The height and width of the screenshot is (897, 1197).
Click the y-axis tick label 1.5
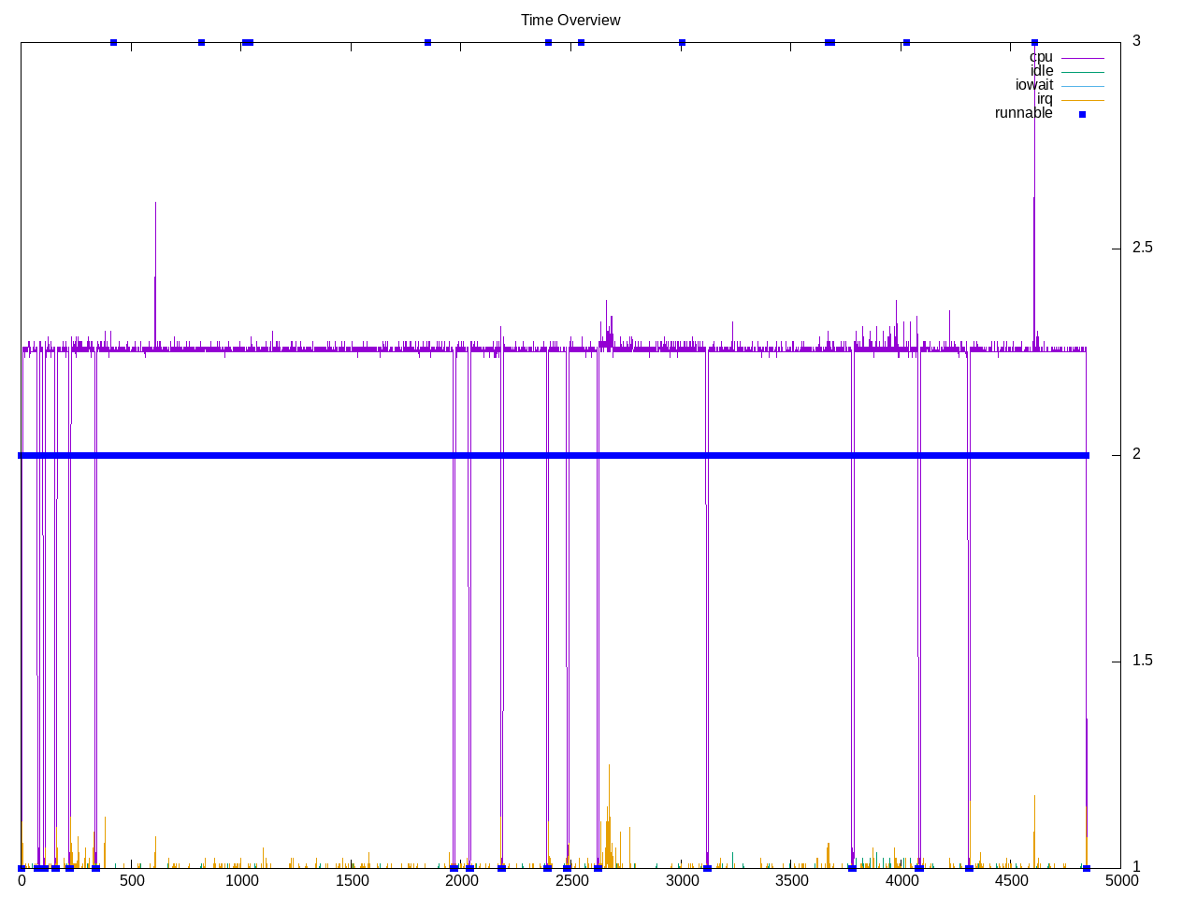tap(1142, 661)
